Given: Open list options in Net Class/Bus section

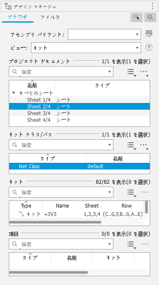Looking at the screenshot, I should pyautogui.click(x=131, y=145).
